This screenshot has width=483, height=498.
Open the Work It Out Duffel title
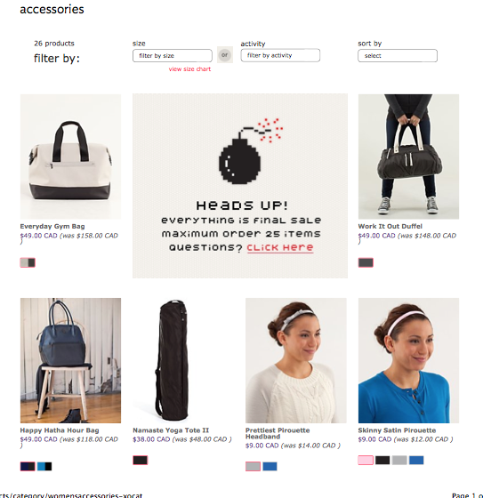pyautogui.click(x=390, y=226)
